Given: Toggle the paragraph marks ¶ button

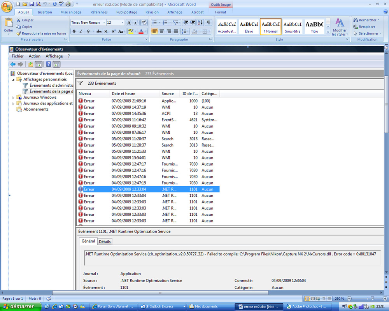Looking at the screenshot, I should pos(209,23).
